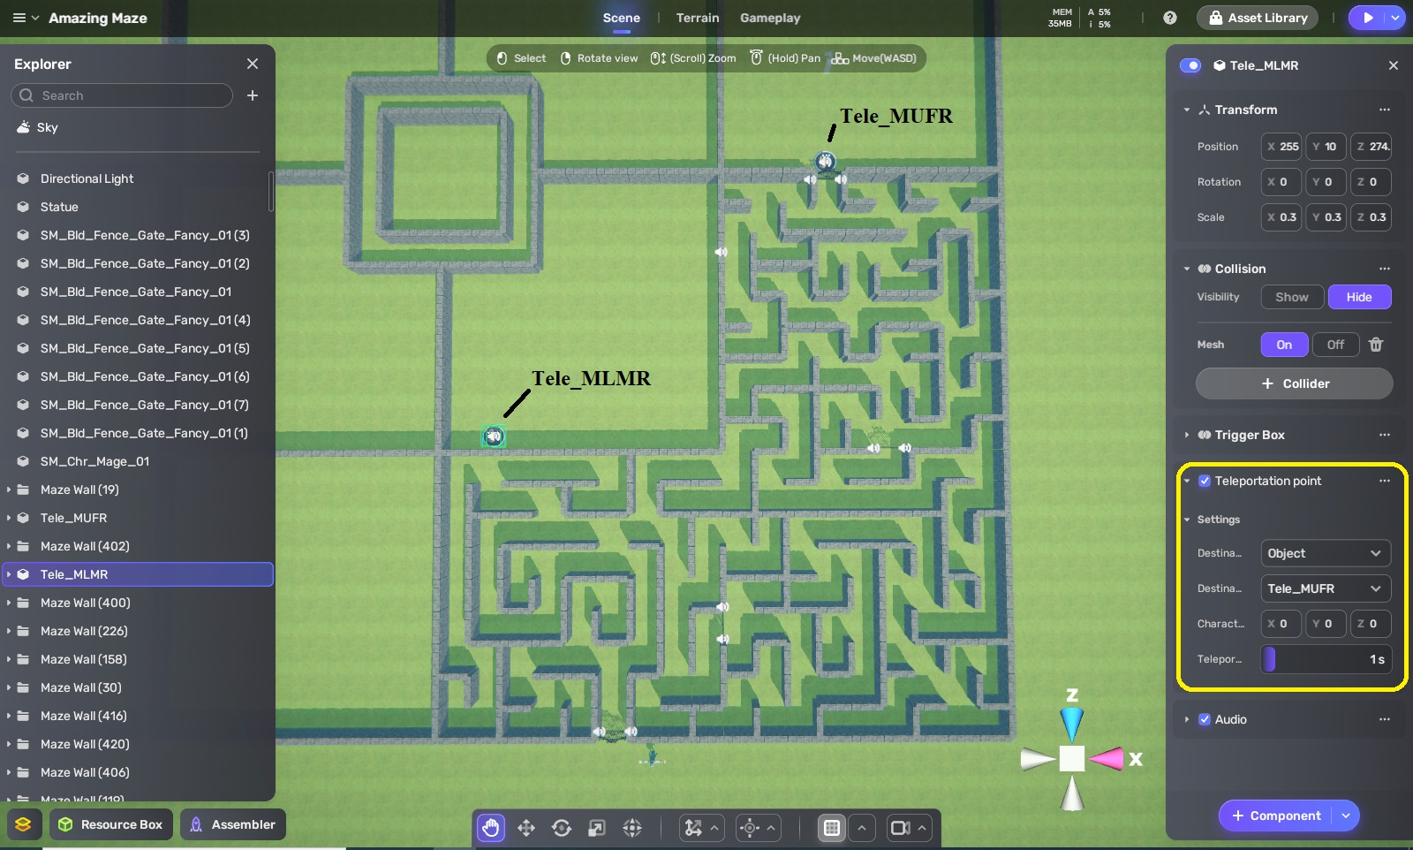
Task: Click the Asset Library button
Action: point(1258,18)
